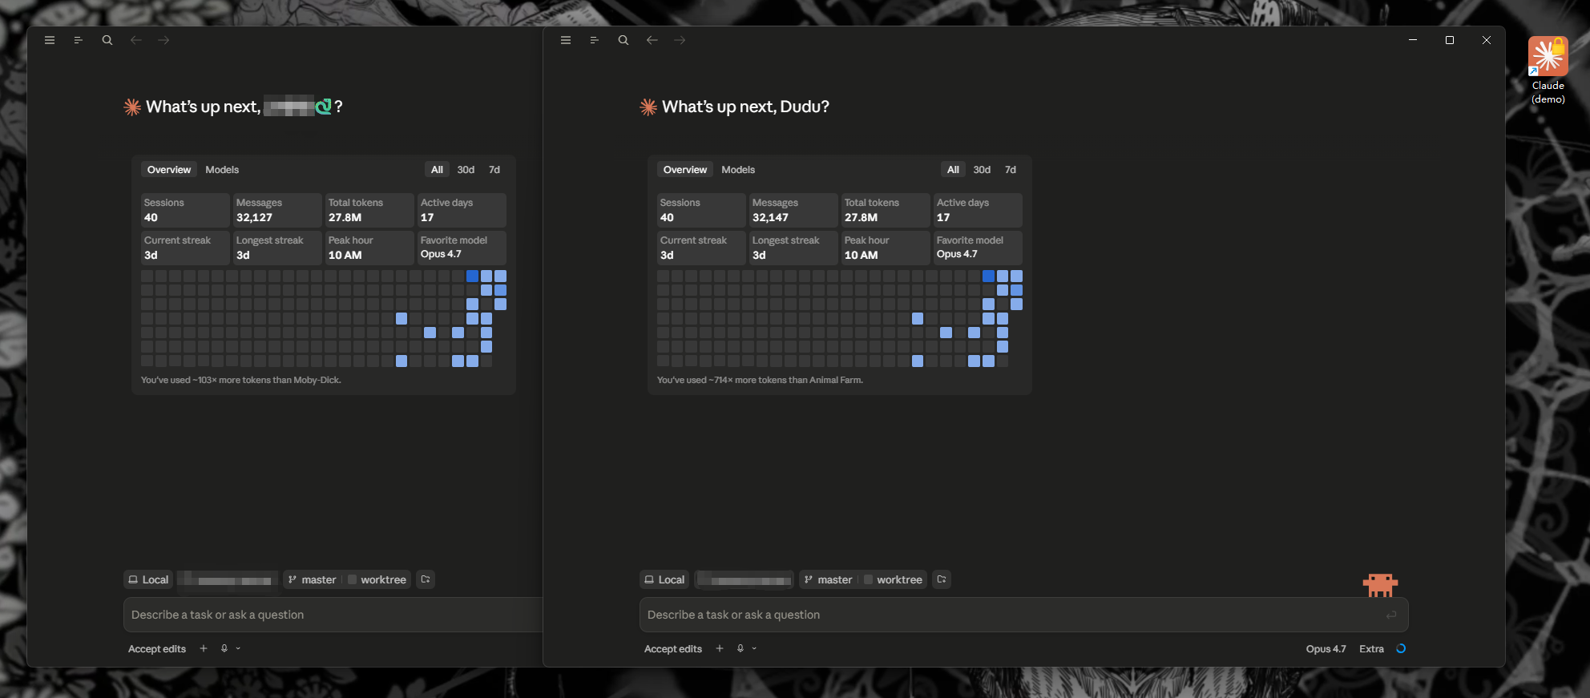
Task: Open the master branch selector in right window
Action: click(x=829, y=579)
